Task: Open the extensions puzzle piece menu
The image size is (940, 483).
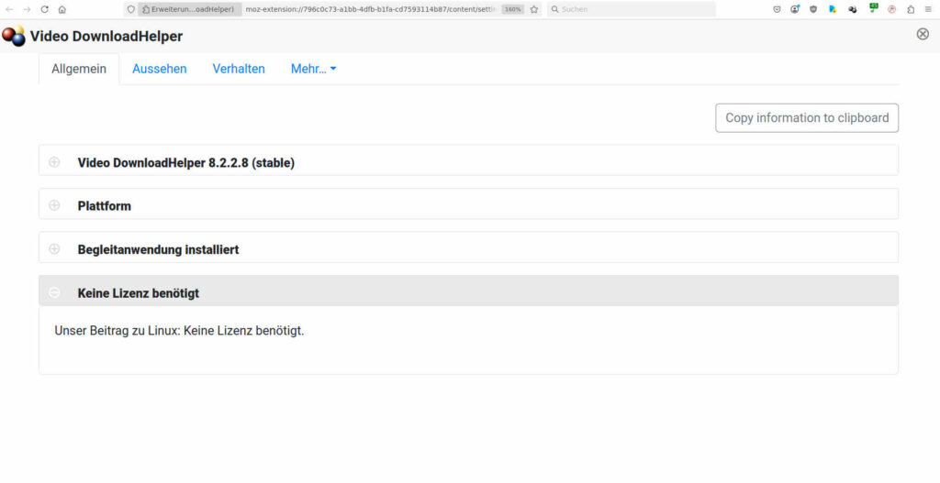Action: [911, 9]
